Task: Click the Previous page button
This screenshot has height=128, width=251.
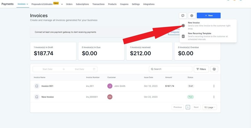Action: (178, 107)
